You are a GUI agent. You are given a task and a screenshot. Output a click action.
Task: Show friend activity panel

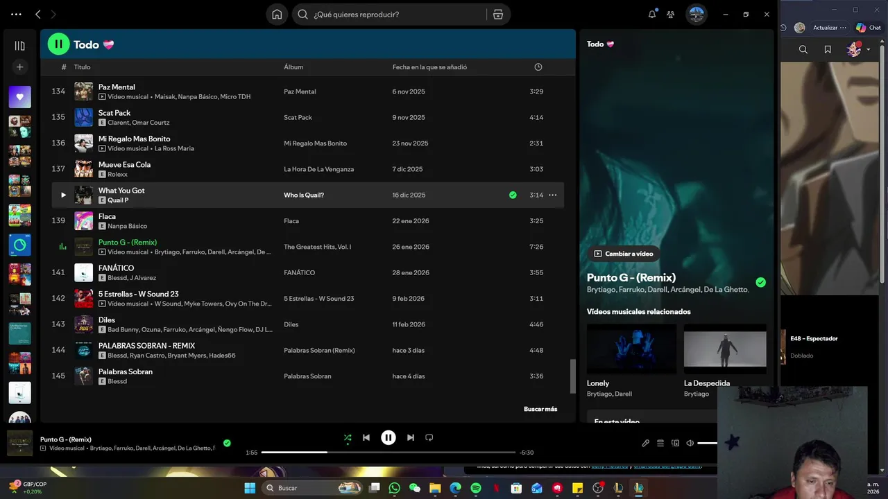[x=671, y=14]
